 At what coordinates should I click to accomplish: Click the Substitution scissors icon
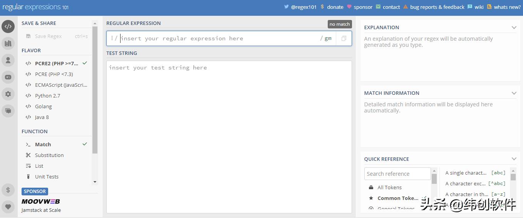point(28,155)
